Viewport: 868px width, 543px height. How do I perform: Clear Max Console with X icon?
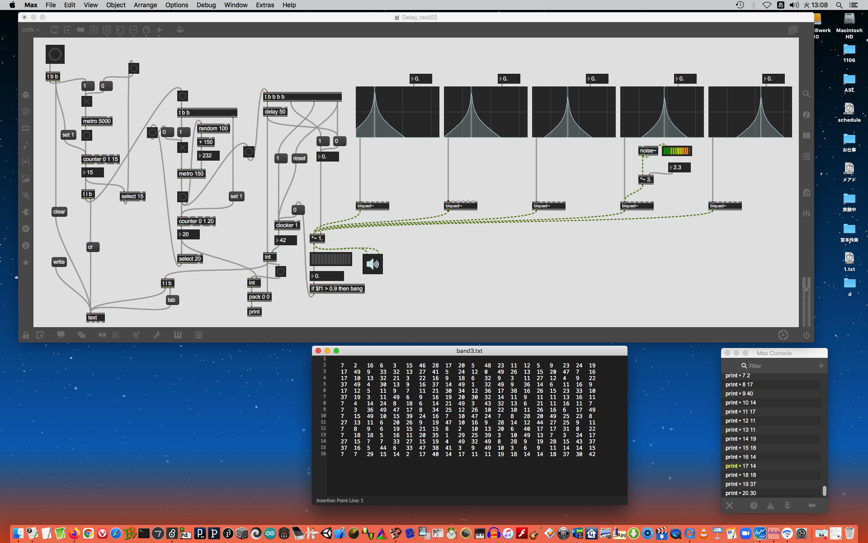pyautogui.click(x=729, y=505)
